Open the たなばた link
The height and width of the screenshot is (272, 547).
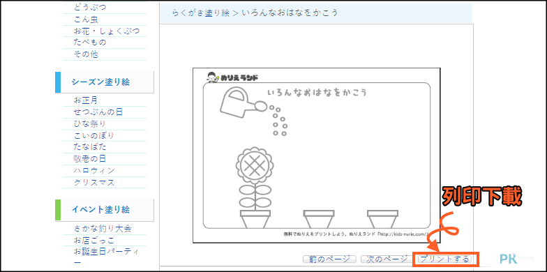click(90, 146)
